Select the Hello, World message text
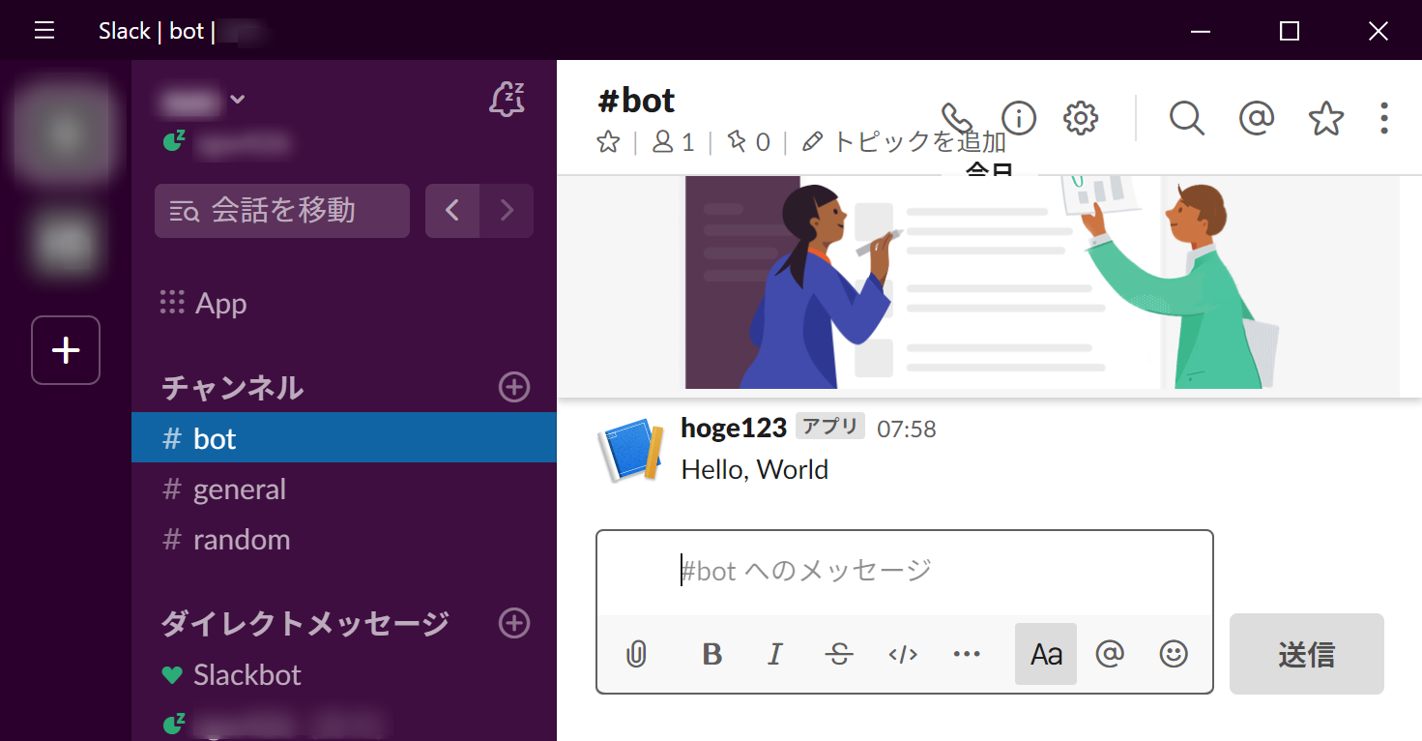 coord(755,470)
